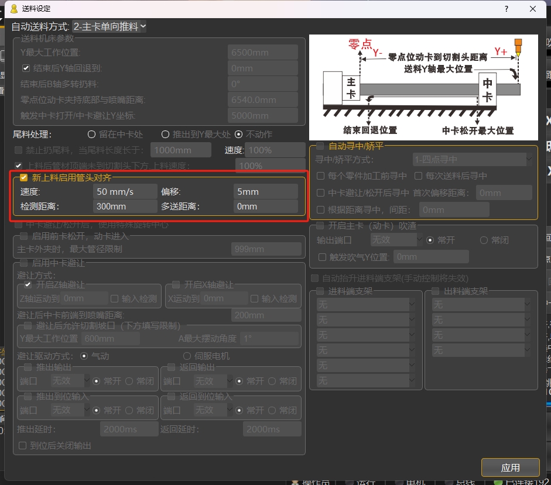Viewport: 551px width, 485px height.
Task: Select the 不动作 radio option
Action: 238,134
